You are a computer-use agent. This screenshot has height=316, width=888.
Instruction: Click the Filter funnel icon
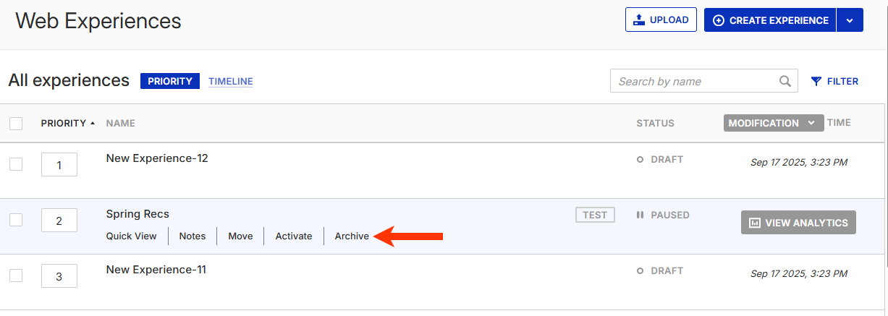(x=816, y=82)
